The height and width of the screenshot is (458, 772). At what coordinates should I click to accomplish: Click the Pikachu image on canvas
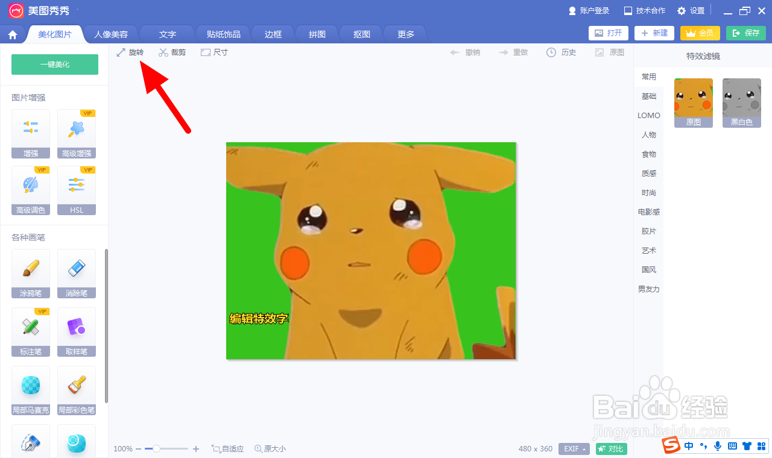(371, 251)
